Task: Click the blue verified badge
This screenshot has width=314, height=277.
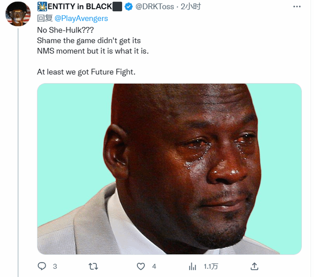Action: pyautogui.click(x=129, y=7)
